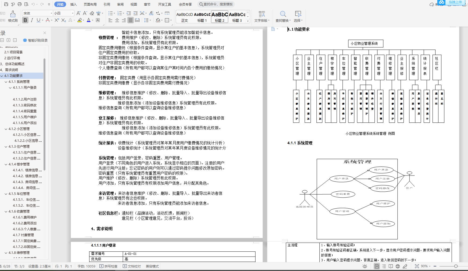Collapse the 4.1.4 楼宇管理 outline node
The height and width of the screenshot is (271, 468).
coord(6,164)
